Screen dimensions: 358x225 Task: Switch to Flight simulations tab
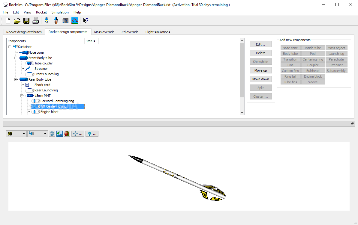[x=158, y=32]
